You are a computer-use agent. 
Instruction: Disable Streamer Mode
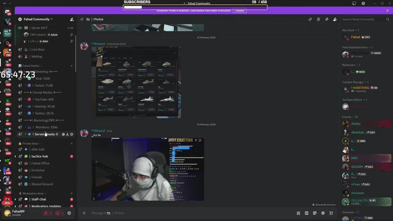coord(239,10)
